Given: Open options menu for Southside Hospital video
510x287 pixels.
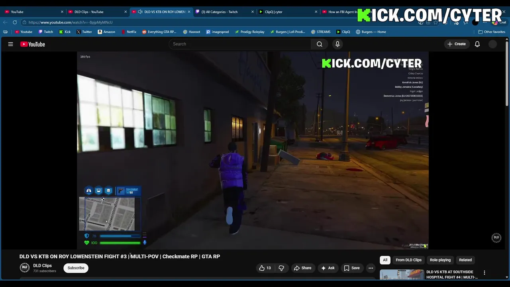Looking at the screenshot, I should 484,273.
